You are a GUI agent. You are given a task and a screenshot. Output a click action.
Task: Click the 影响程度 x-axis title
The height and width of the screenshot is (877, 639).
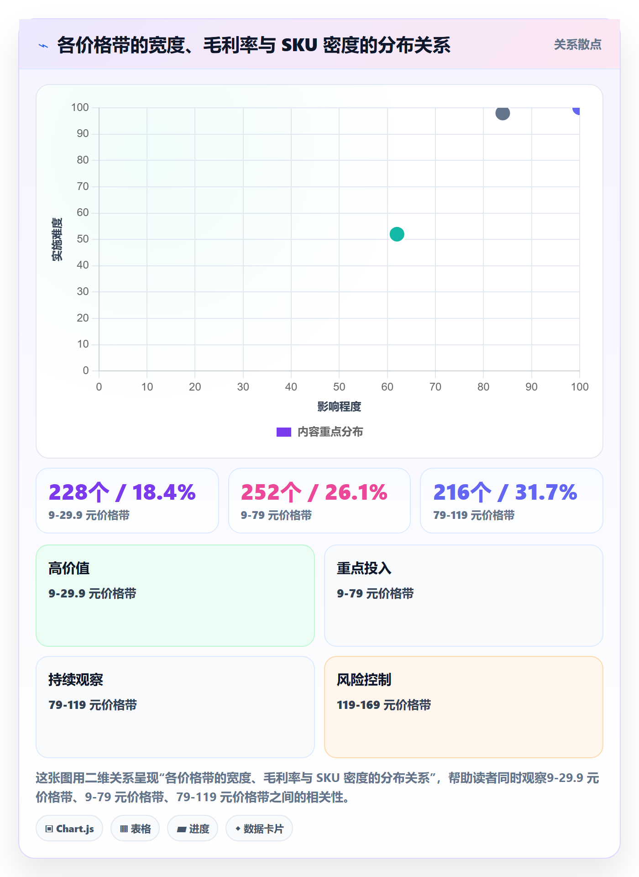coord(339,407)
